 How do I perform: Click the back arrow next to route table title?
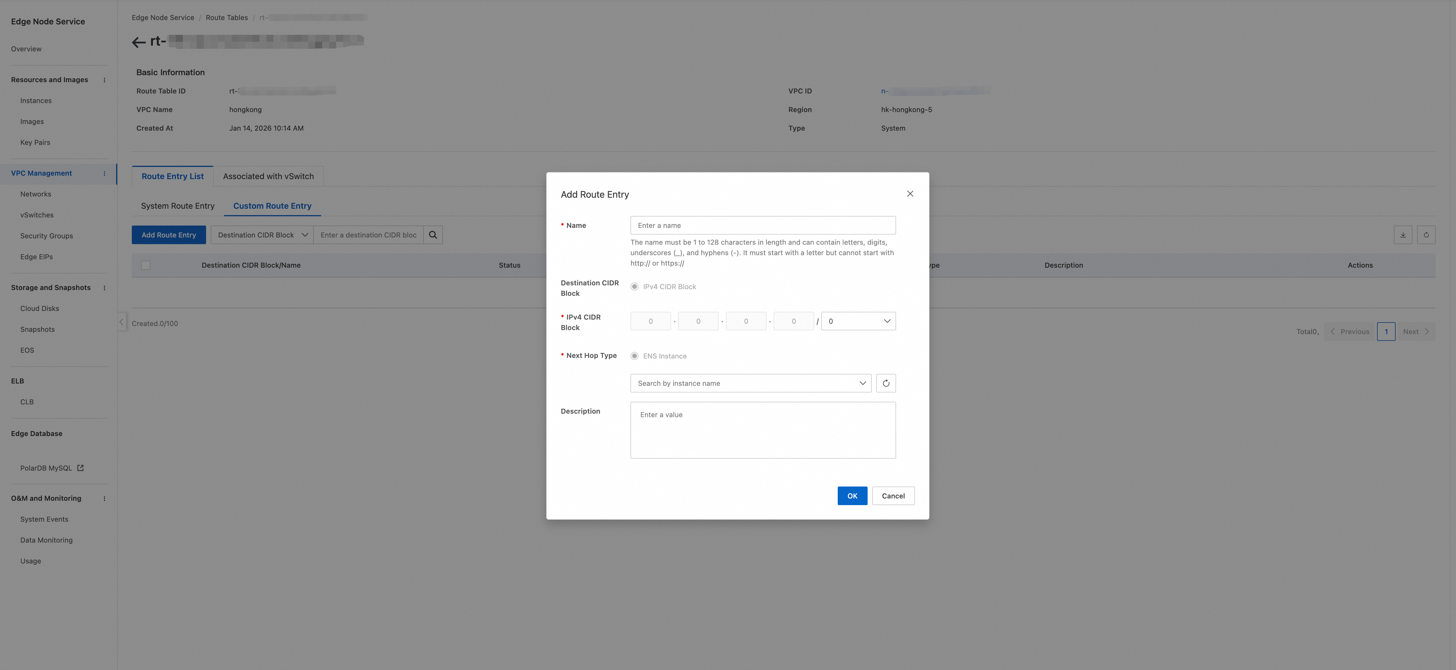(x=138, y=42)
